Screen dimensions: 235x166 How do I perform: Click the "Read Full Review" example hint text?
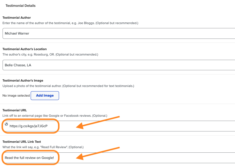43,147
